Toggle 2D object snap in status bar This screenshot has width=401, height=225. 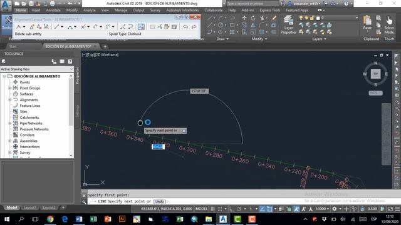click(x=269, y=209)
